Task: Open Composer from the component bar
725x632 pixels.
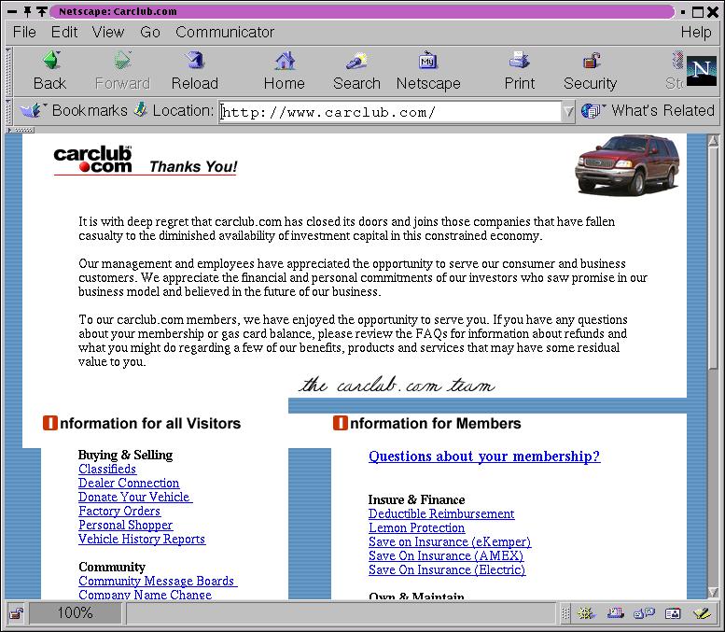Action: (x=703, y=613)
